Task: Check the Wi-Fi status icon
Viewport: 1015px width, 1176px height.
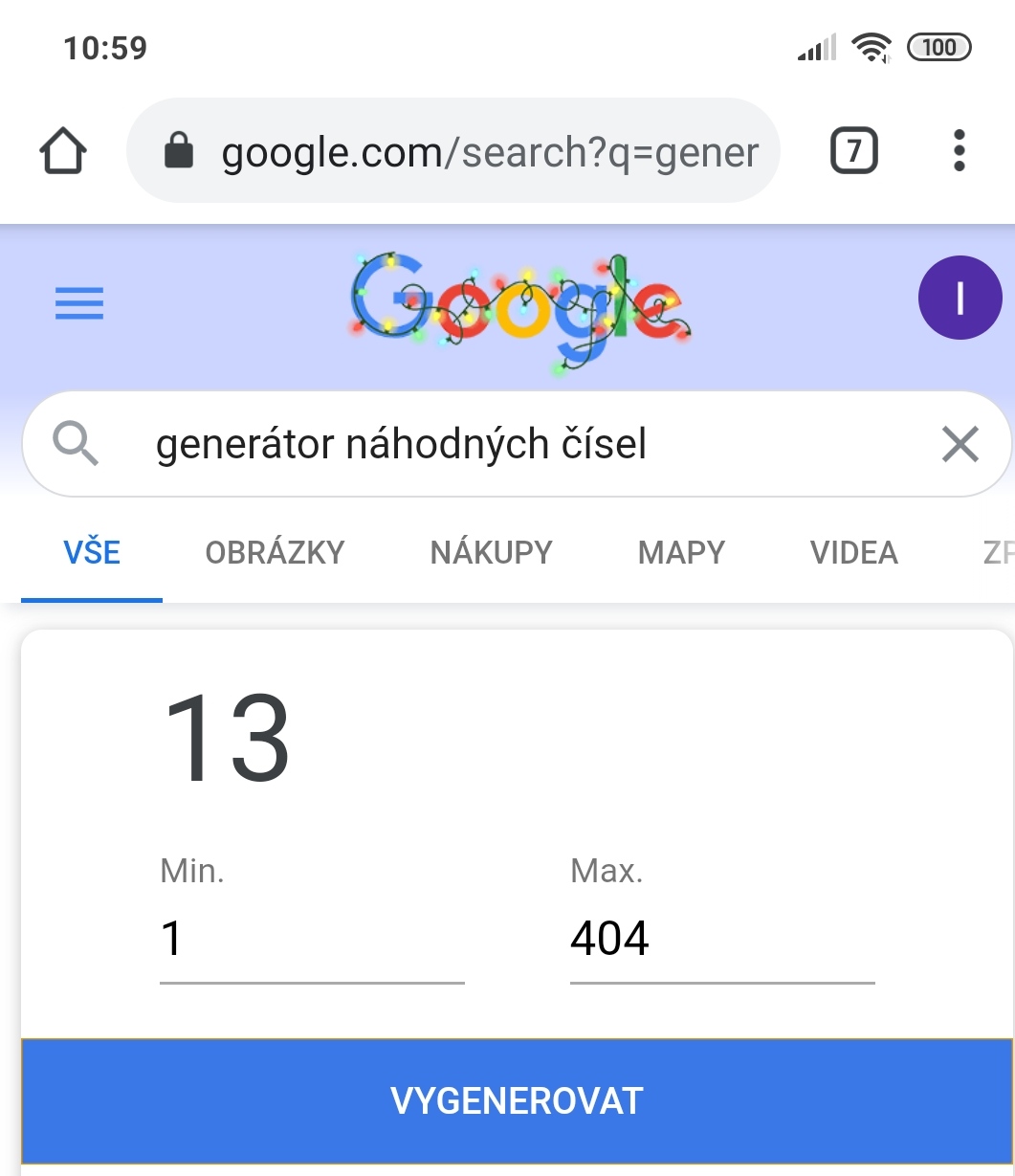Action: click(872, 47)
